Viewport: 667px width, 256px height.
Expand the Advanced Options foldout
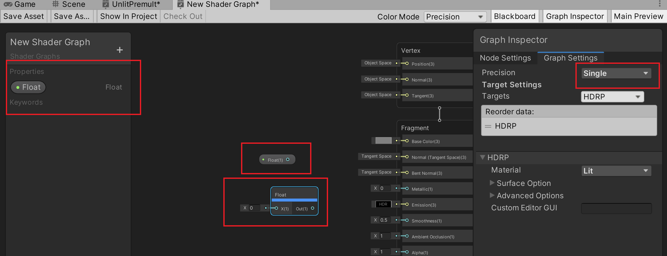point(492,195)
